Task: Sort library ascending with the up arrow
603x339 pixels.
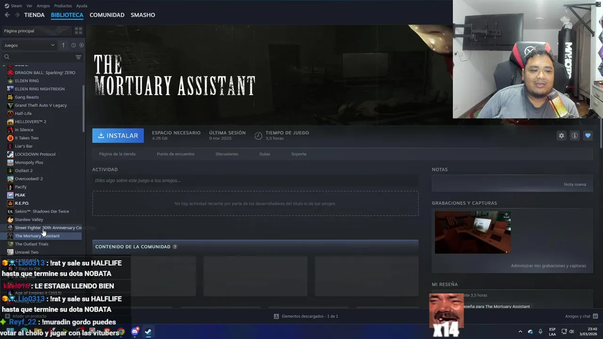Action: click(63, 45)
